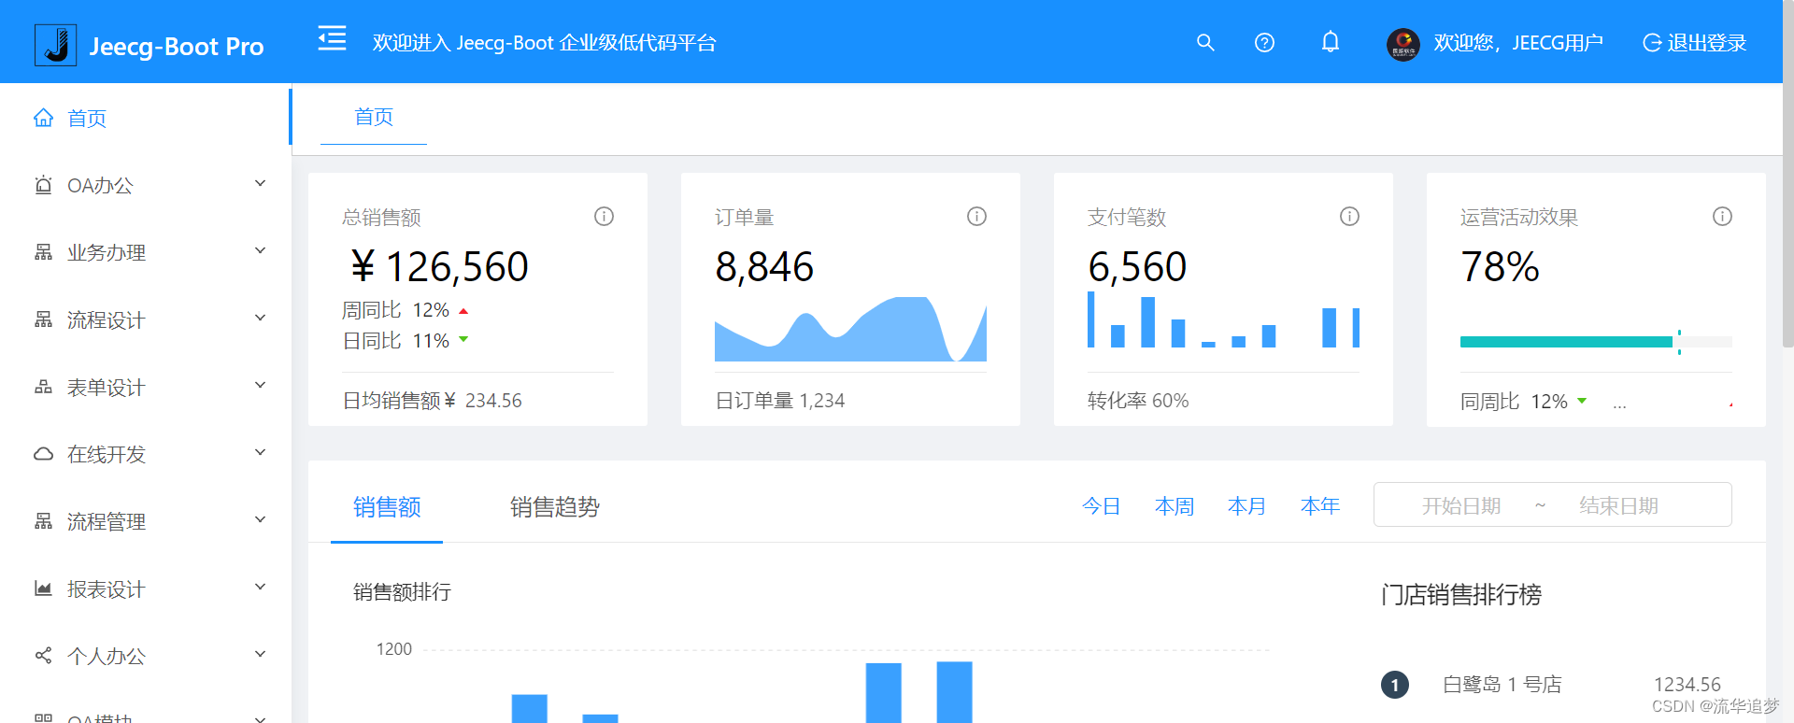This screenshot has height=723, width=1794.
Task: Collapse the sidebar with the menu fold icon
Action: pyautogui.click(x=332, y=38)
